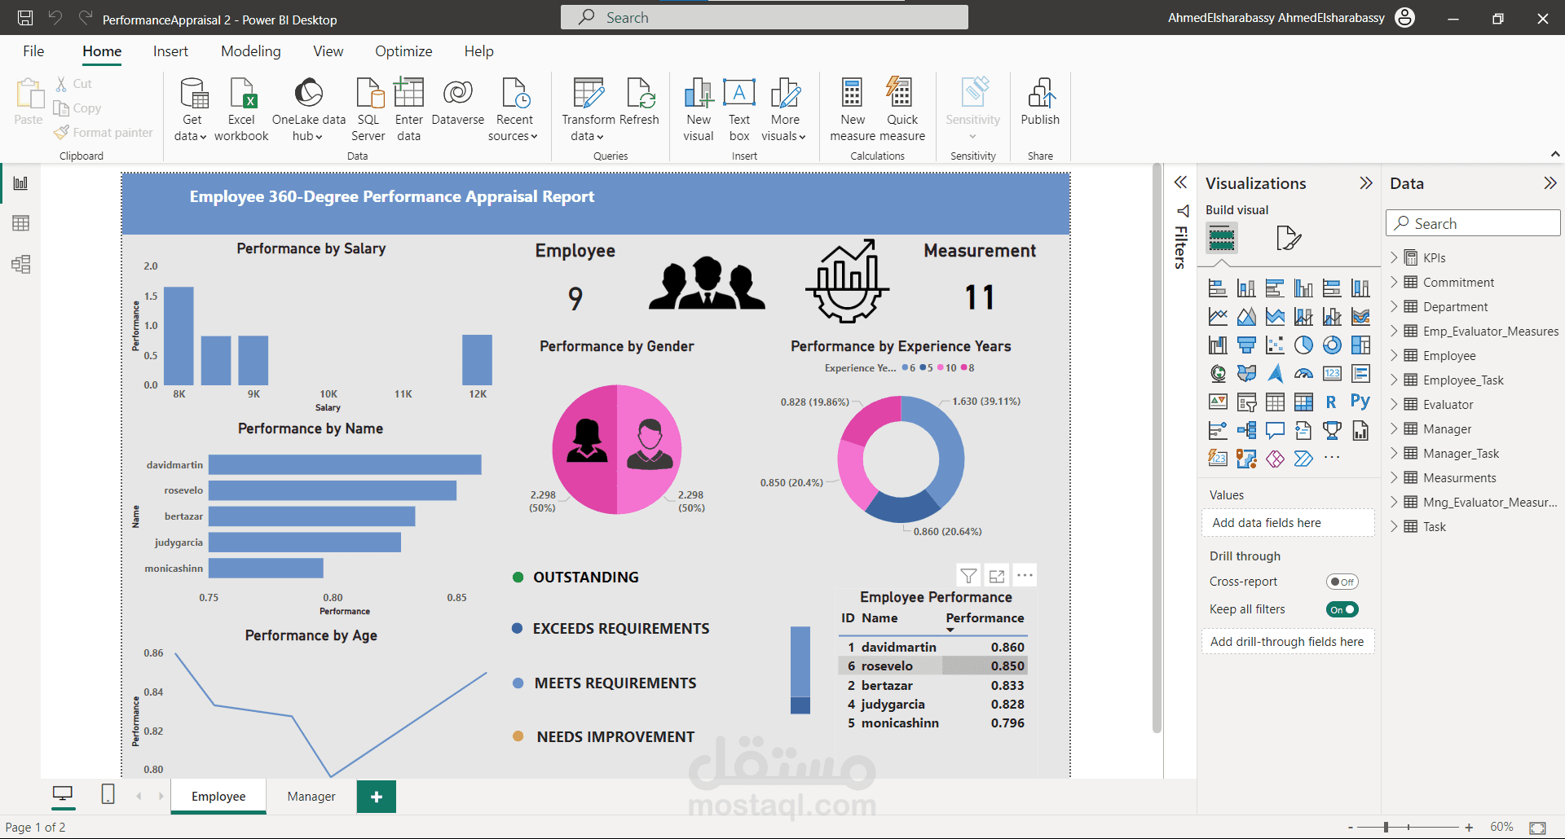Image resolution: width=1565 pixels, height=839 pixels.
Task: Choose the funnel visual
Action: tap(1246, 345)
